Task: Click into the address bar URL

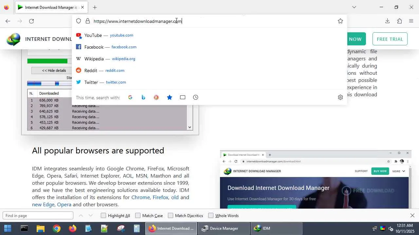Action: tap(137, 21)
